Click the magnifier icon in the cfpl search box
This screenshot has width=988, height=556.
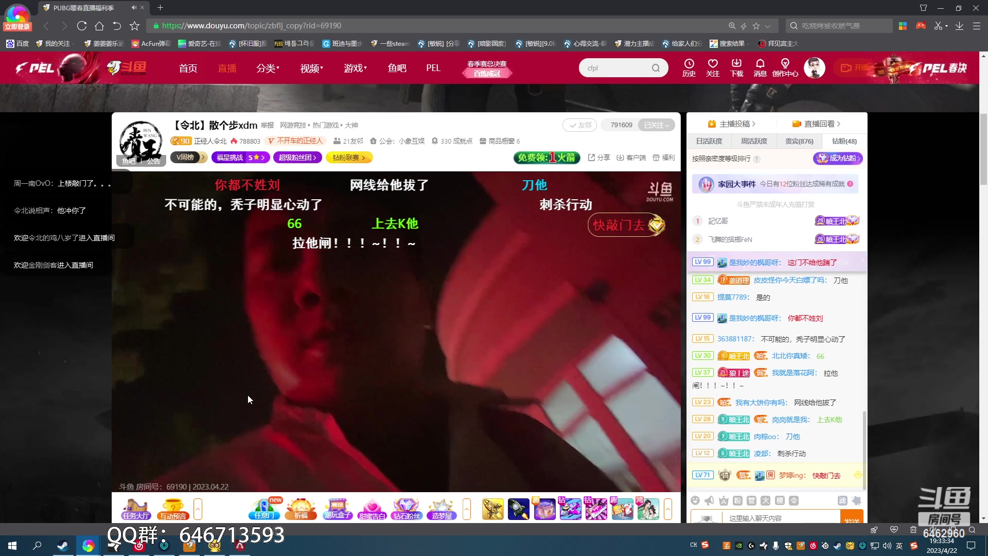point(656,67)
